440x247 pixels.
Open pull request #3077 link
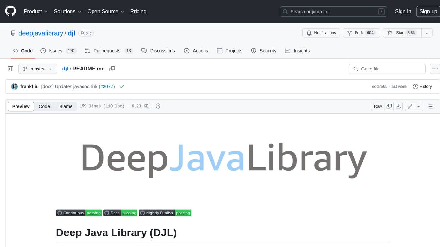[x=107, y=87]
